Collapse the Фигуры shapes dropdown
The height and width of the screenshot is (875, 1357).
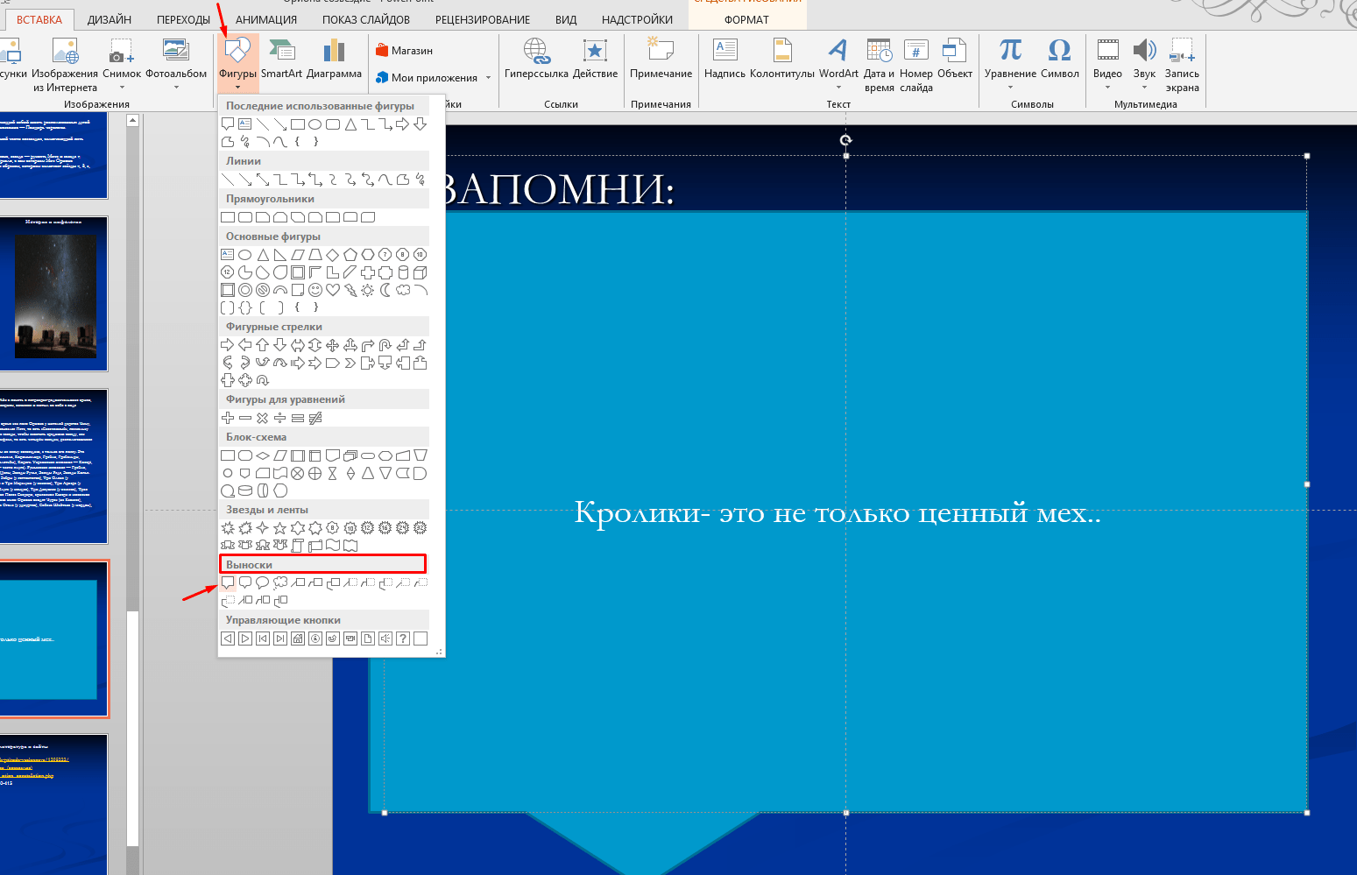tap(237, 61)
